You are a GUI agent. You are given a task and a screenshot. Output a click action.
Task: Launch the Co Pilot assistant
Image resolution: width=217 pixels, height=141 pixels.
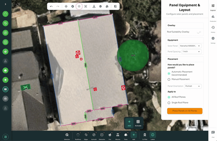[145, 135]
